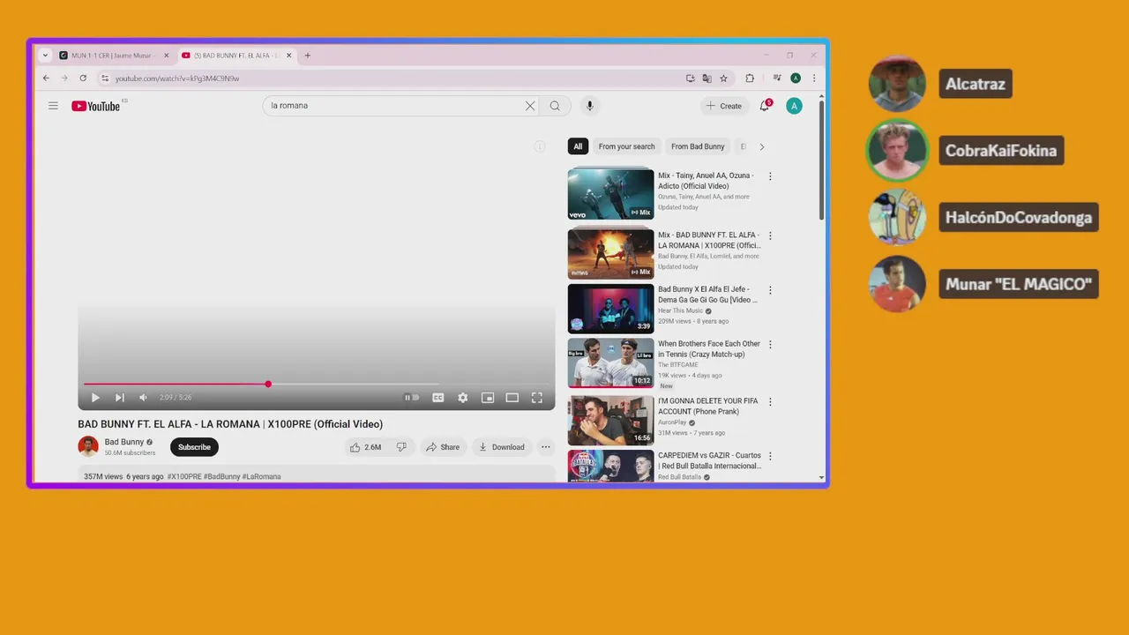This screenshot has width=1129, height=635.
Task: Run search with magnifier button
Action: 555,106
